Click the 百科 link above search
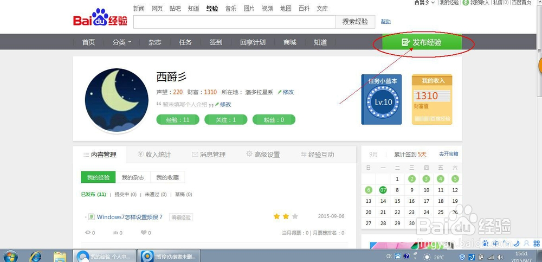Image resolution: width=542 pixels, height=262 pixels. point(304,9)
